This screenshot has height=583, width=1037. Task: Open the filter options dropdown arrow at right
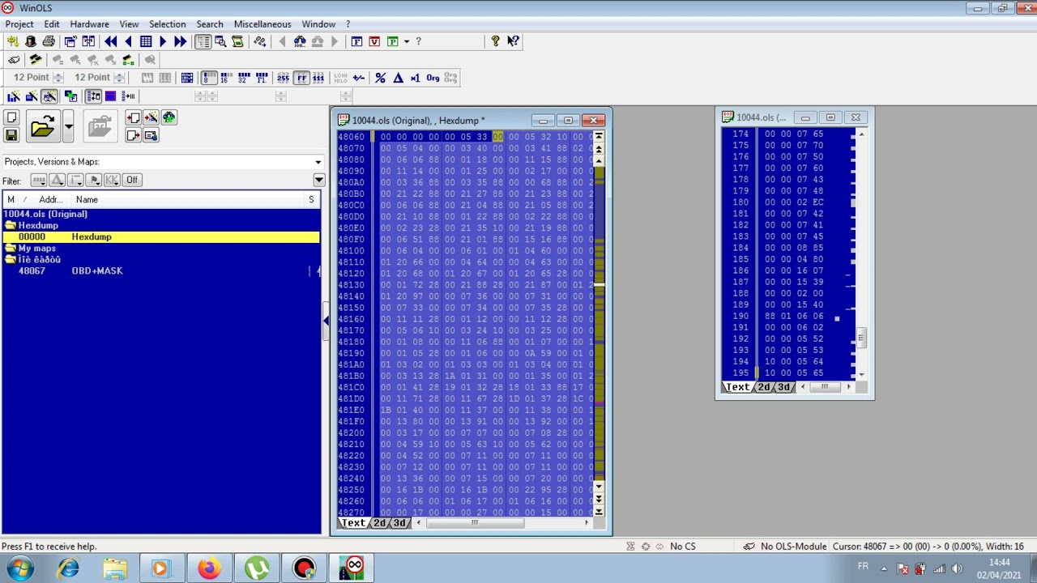[318, 180]
